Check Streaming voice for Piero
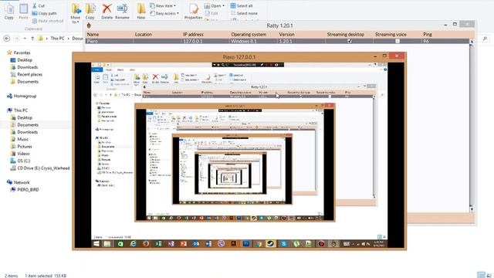The height and width of the screenshot is (278, 494). [398, 41]
